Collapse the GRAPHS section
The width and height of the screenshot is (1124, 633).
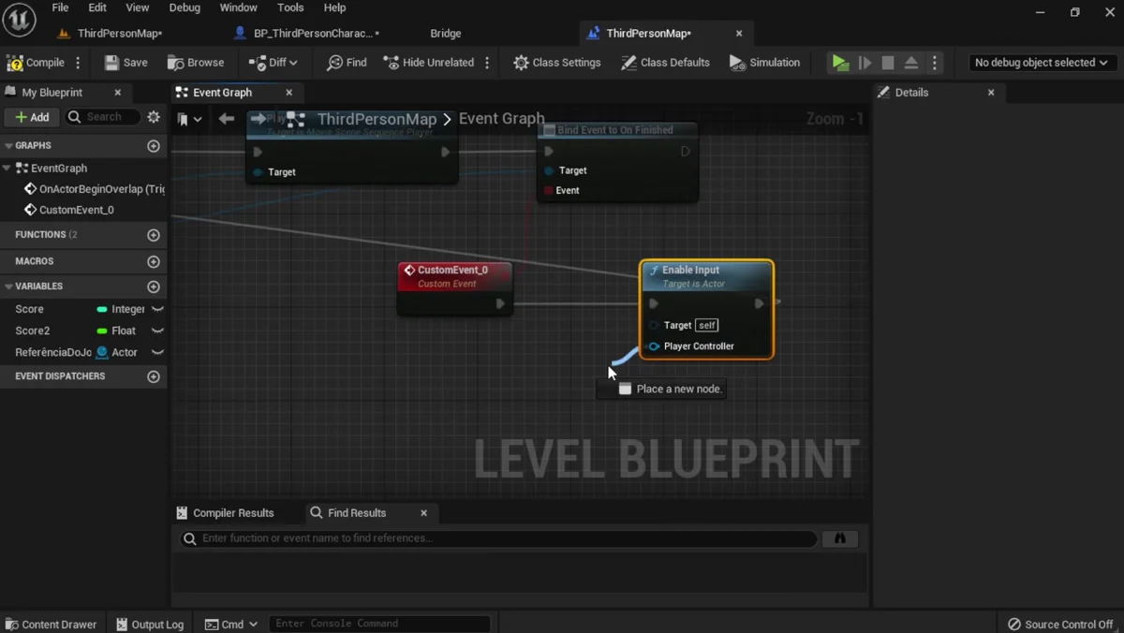(x=8, y=146)
